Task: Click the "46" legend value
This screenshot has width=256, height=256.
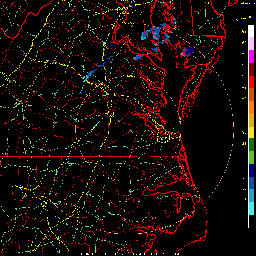Action: [x=244, y=88]
